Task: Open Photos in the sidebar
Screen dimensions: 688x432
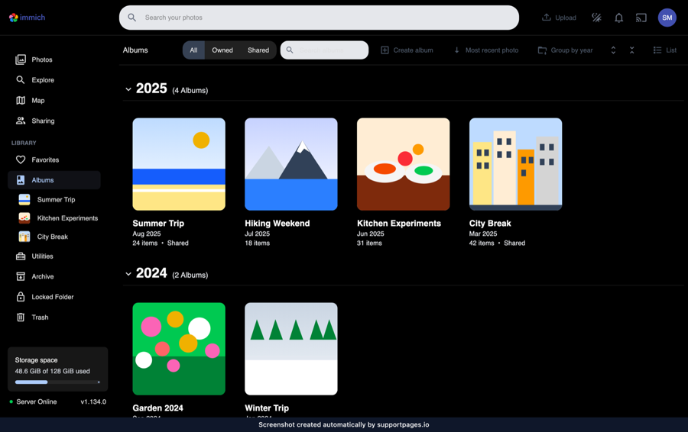Action: tap(54, 60)
